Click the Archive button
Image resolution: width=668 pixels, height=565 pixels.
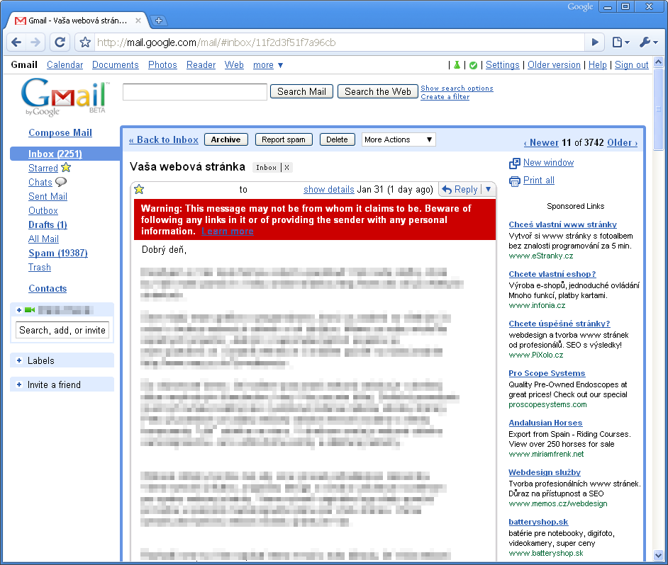(226, 139)
